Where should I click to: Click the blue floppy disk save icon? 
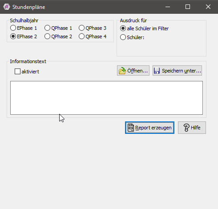pyautogui.click(x=157, y=71)
